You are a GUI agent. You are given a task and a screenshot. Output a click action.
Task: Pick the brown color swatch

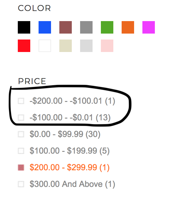click(x=66, y=27)
